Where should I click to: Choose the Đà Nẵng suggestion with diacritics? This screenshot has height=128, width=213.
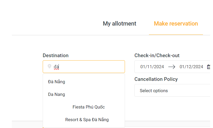click(x=57, y=82)
